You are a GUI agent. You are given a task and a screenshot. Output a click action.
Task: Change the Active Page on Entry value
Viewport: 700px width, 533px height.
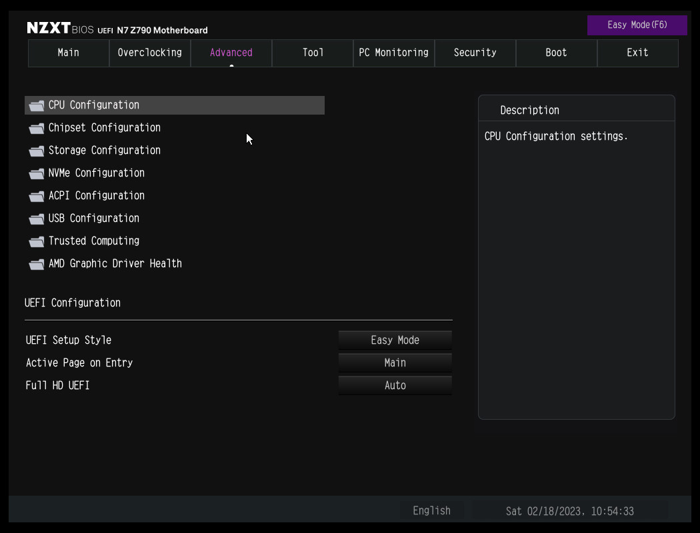(x=395, y=362)
